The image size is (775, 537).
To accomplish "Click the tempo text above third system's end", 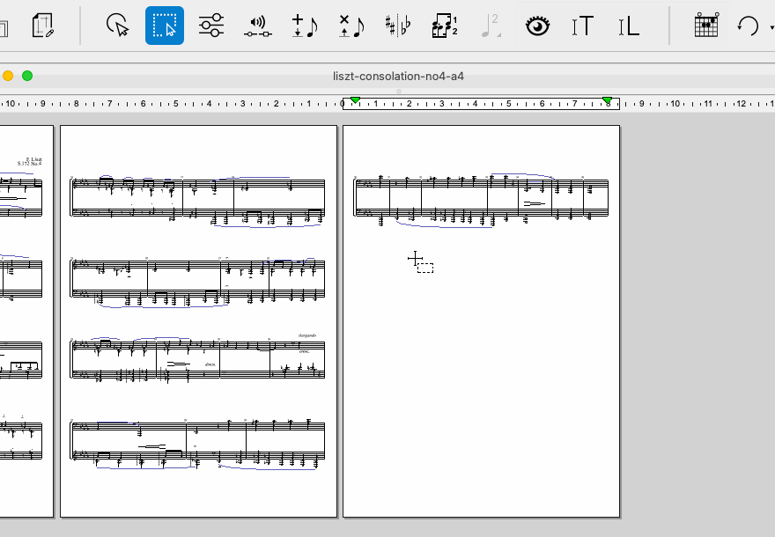I will (x=307, y=335).
